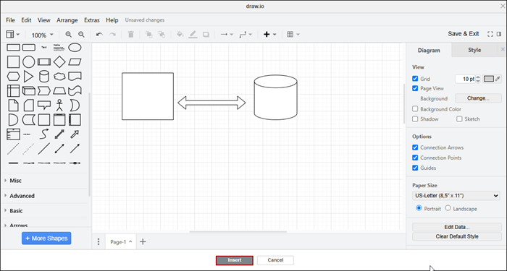The width and height of the screenshot is (507, 271).
Task: Expand the Advanced shapes section
Action: (22, 196)
